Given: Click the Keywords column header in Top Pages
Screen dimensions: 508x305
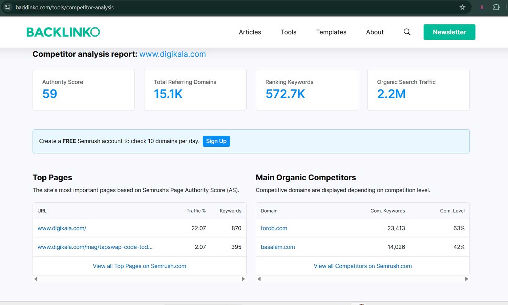Looking at the screenshot, I should (231, 211).
